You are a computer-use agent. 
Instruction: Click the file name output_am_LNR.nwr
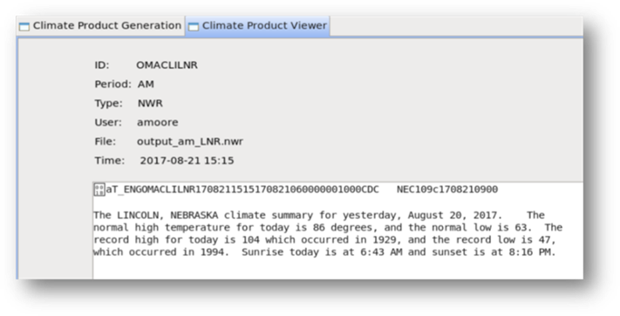pos(190,141)
